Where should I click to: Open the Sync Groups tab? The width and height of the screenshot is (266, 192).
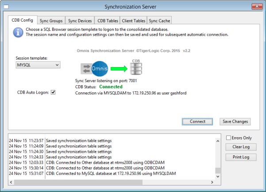(x=51, y=21)
